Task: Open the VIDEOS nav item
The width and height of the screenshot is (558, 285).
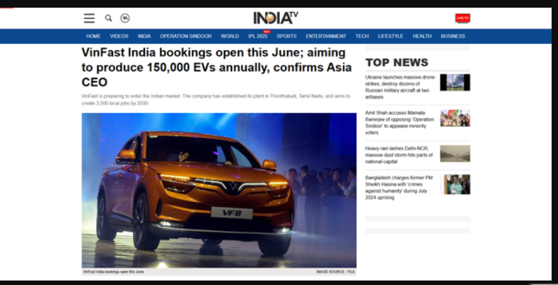Action: (119, 36)
